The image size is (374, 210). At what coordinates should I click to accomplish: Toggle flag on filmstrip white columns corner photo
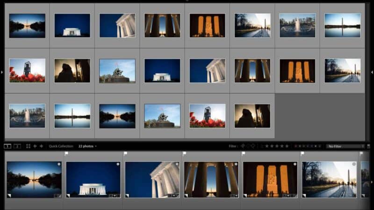125,154
